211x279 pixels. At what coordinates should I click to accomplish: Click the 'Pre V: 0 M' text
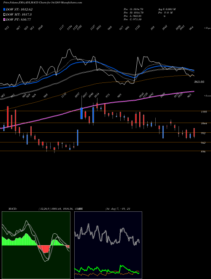165,13
